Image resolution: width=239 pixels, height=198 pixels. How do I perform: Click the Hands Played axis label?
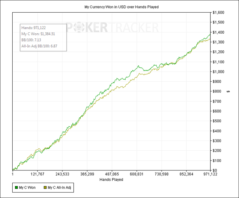pyautogui.click(x=111, y=180)
